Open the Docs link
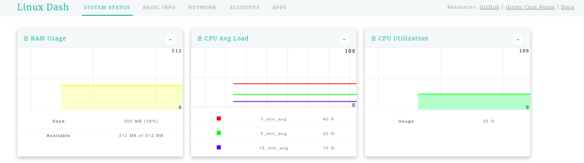 pos(567,7)
